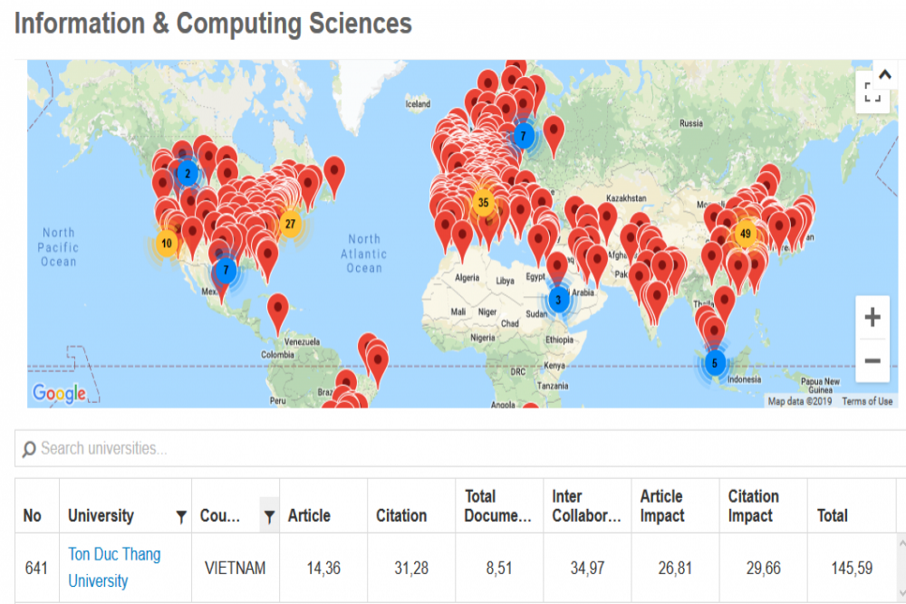906x604 pixels.
Task: Open the map Terms of Use link
Action: point(867,401)
